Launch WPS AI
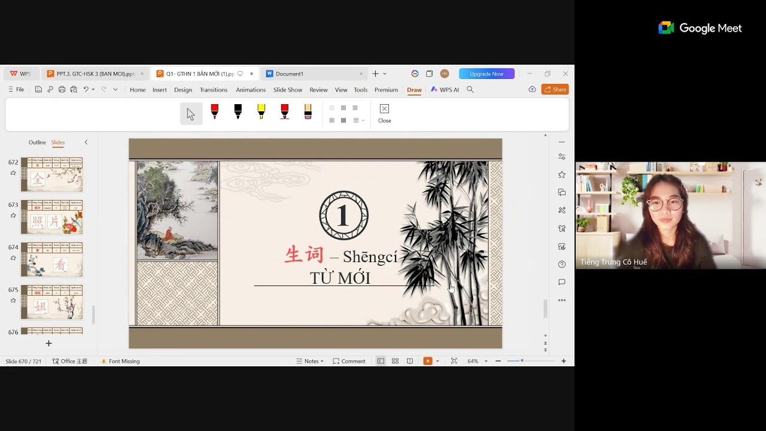The height and width of the screenshot is (431, 766). pyautogui.click(x=445, y=90)
